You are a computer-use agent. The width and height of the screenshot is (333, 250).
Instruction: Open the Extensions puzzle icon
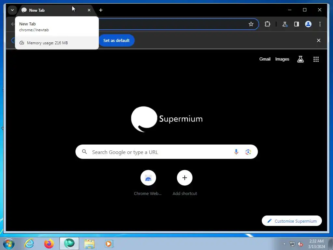pyautogui.click(x=267, y=24)
